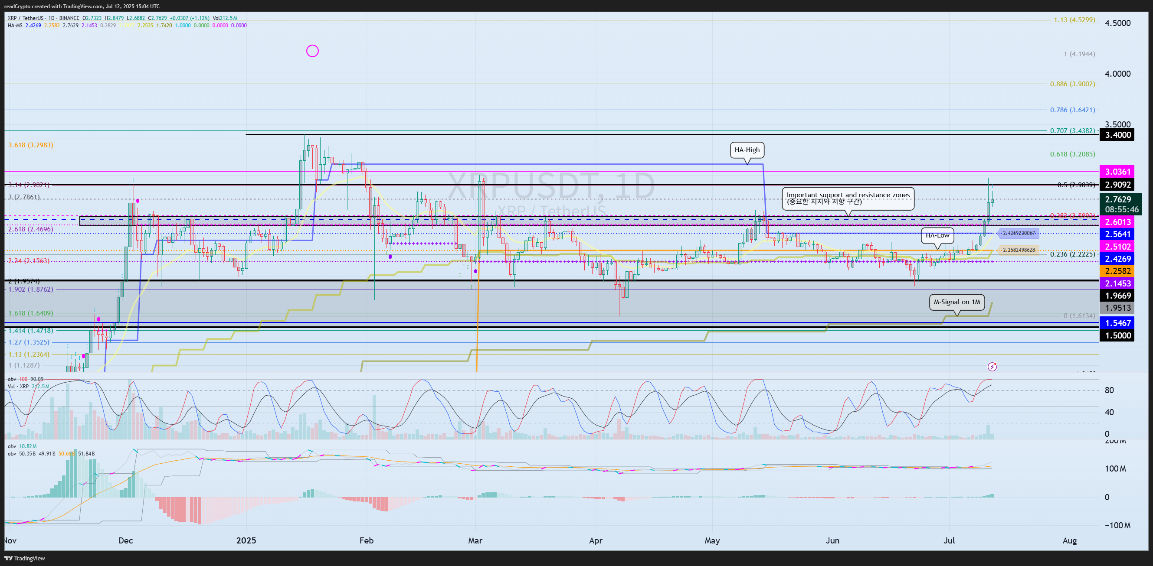Click the Fib label 0 (1.6134)

pos(1079,316)
